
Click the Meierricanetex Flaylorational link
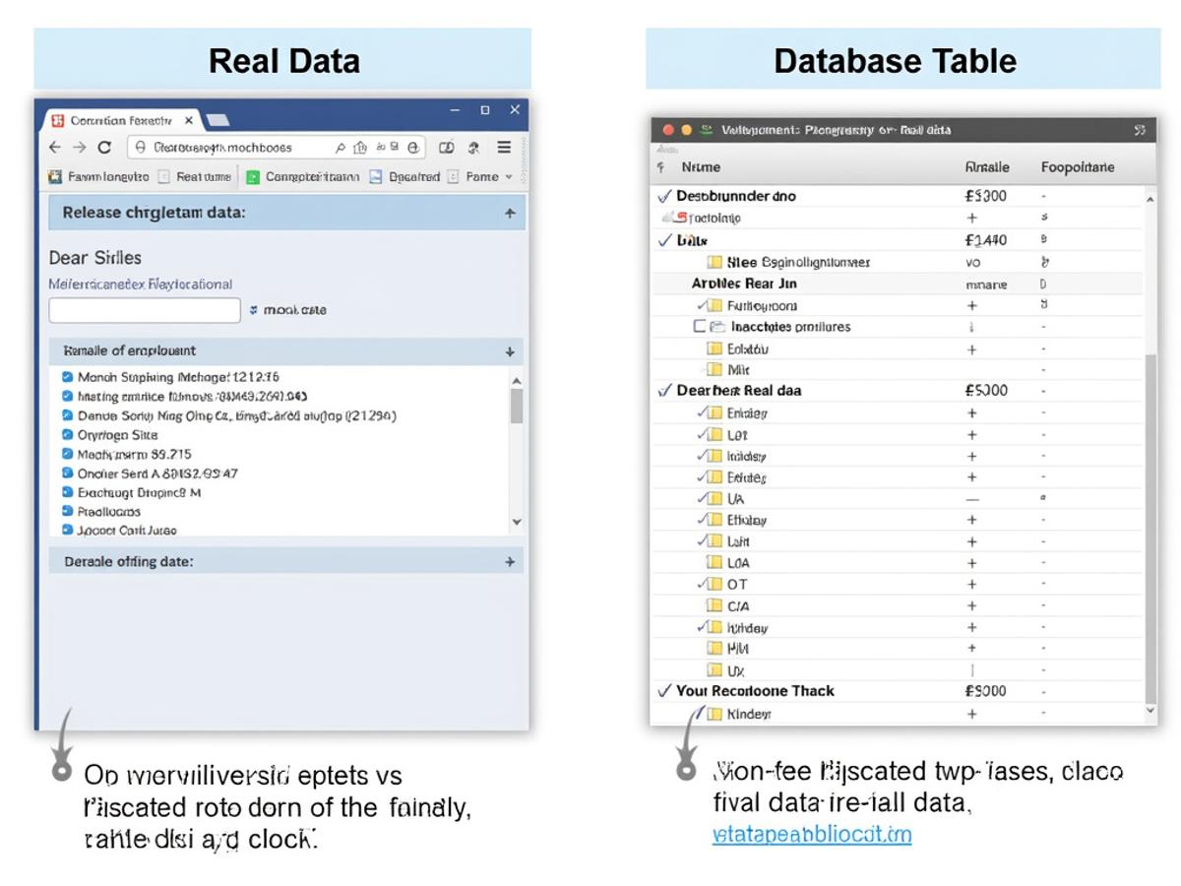click(x=141, y=285)
